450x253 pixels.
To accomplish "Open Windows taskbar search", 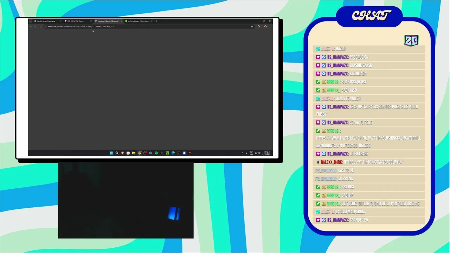I will pyautogui.click(x=117, y=153).
